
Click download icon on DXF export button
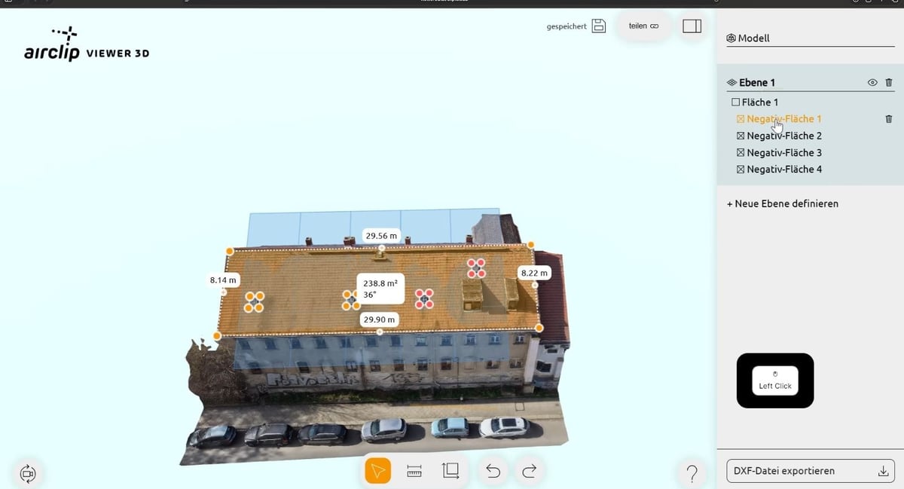coord(883,471)
